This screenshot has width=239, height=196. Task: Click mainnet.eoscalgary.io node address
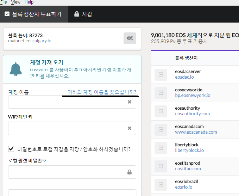pyautogui.click(x=30, y=41)
